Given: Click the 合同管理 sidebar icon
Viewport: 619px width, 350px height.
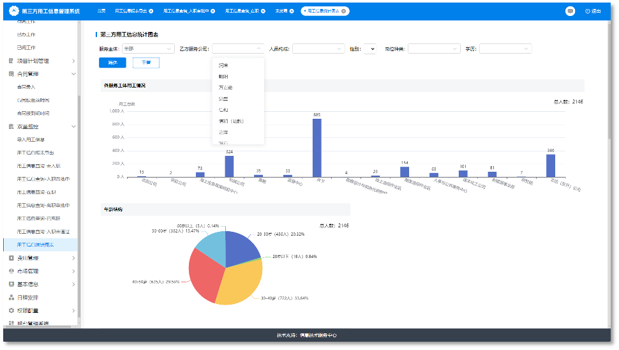Looking at the screenshot, I should [x=11, y=74].
